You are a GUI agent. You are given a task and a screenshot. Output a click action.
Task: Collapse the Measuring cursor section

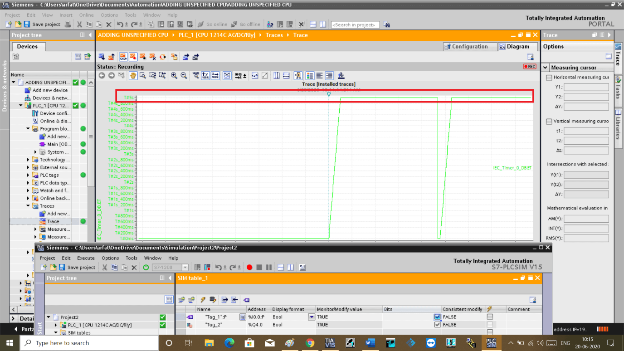pyautogui.click(x=546, y=68)
